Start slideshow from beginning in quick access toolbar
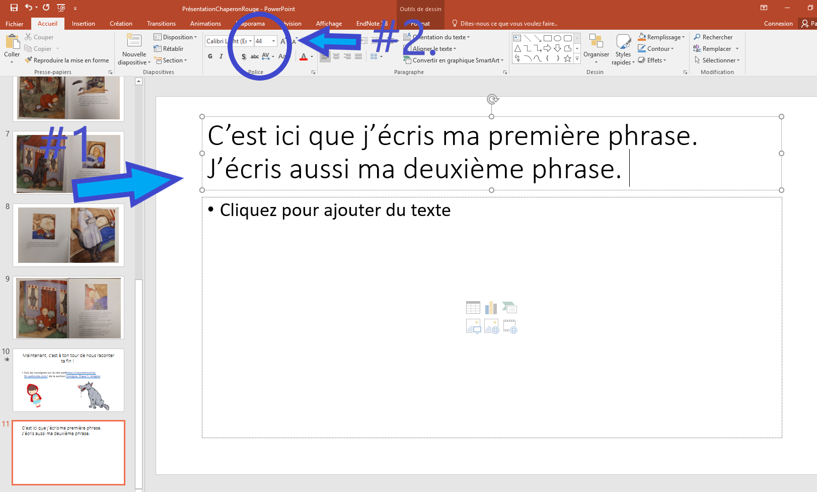This screenshot has width=817, height=492. point(61,8)
